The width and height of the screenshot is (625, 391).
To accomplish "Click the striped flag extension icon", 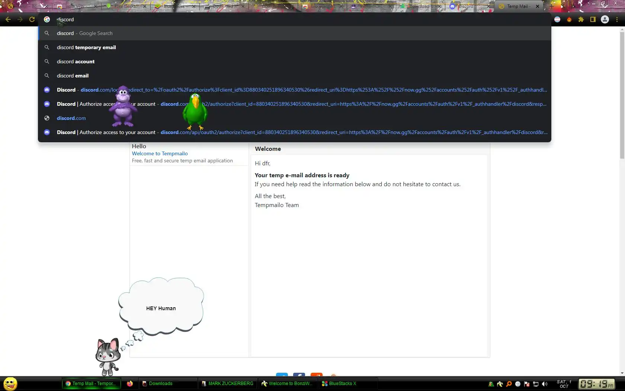I will pyautogui.click(x=557, y=19).
